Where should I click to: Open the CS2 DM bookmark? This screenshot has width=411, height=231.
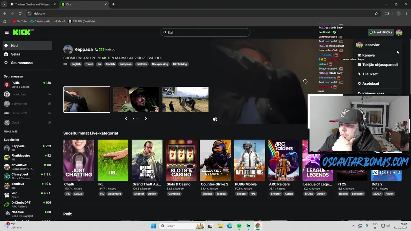click(83, 21)
